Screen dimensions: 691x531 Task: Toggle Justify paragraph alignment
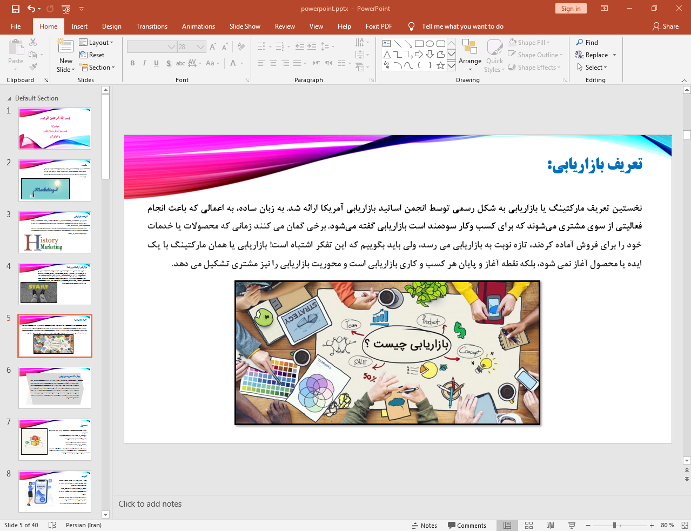tap(297, 63)
